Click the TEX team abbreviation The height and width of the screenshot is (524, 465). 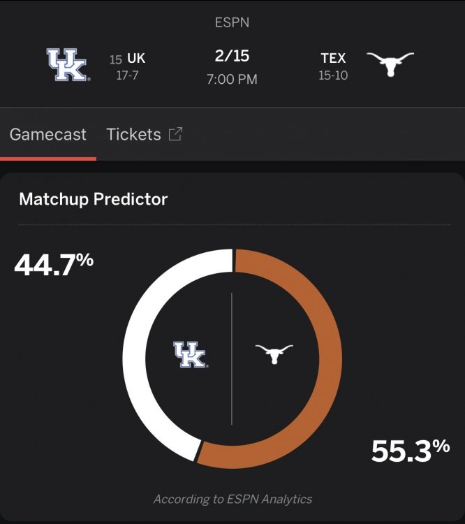pyautogui.click(x=333, y=59)
